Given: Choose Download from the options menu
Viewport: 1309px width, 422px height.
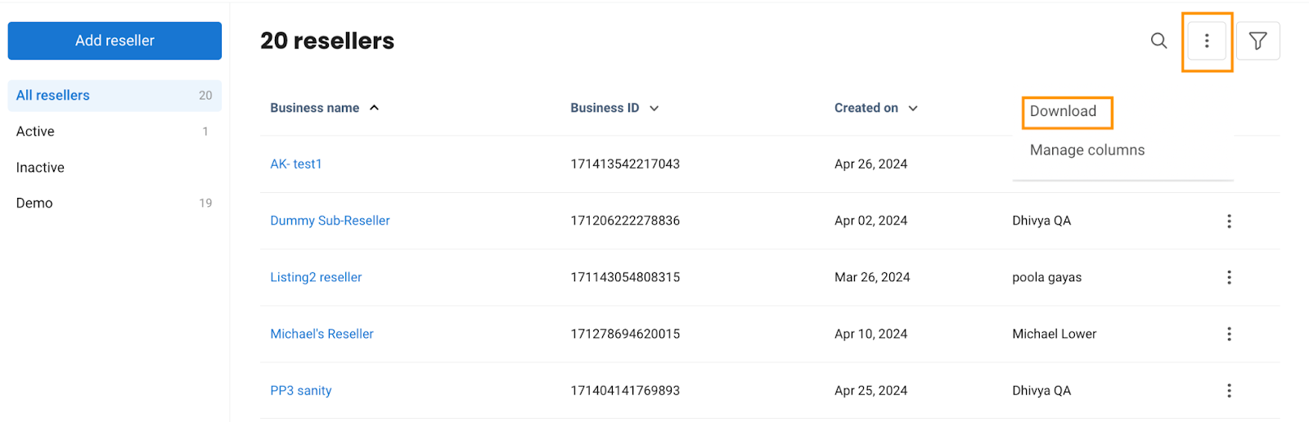Looking at the screenshot, I should (x=1063, y=111).
